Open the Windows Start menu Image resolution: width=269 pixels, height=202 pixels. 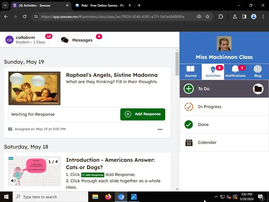(x=6, y=197)
